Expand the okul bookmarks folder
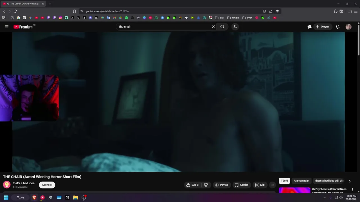Image resolution: width=360 pixels, height=202 pixels. point(220,18)
